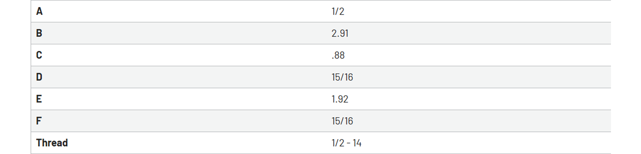Select the 2.91 value
This screenshot has height=154, width=641.
click(x=340, y=33)
